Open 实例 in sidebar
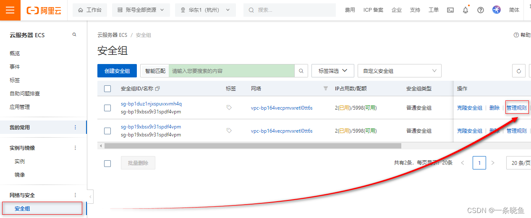Image resolution: width=531 pixels, height=218 pixels. pos(20,161)
